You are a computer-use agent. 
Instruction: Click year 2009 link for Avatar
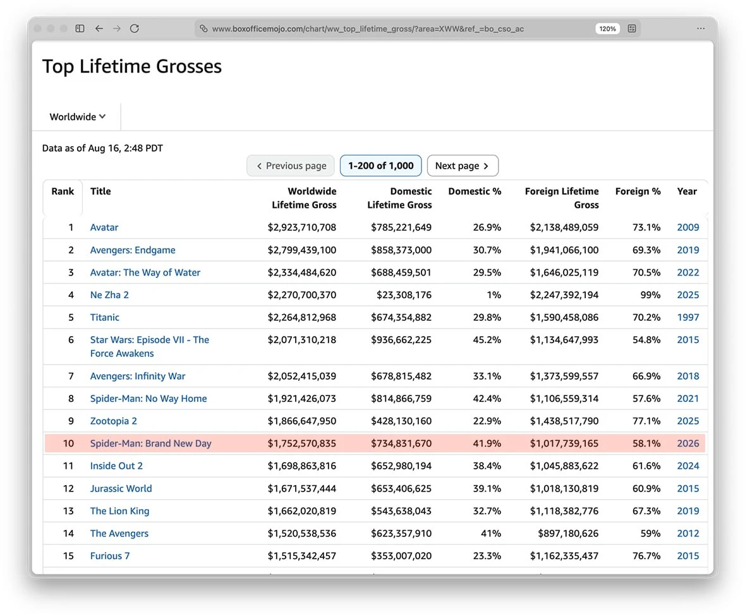tap(687, 227)
